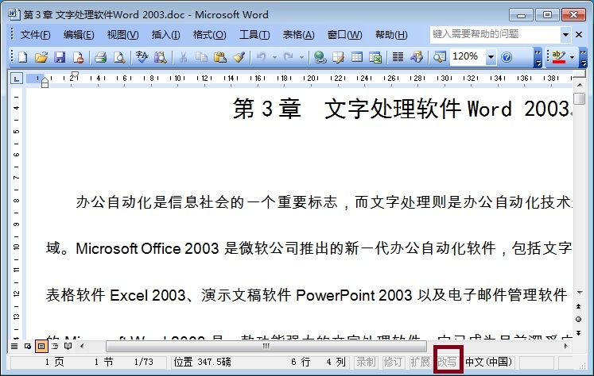Click the Undo arrow
The image size is (594, 376).
261,57
